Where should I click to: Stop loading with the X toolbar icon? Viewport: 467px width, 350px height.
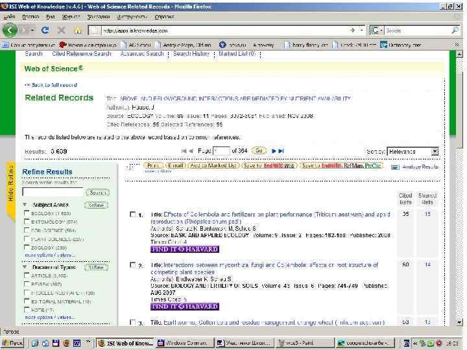click(62, 30)
